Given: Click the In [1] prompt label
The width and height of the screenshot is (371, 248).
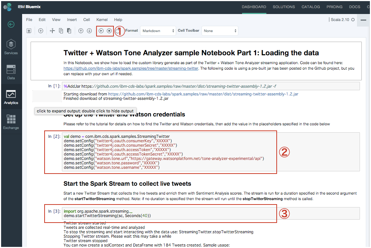Looking at the screenshot, I should coord(54,86).
